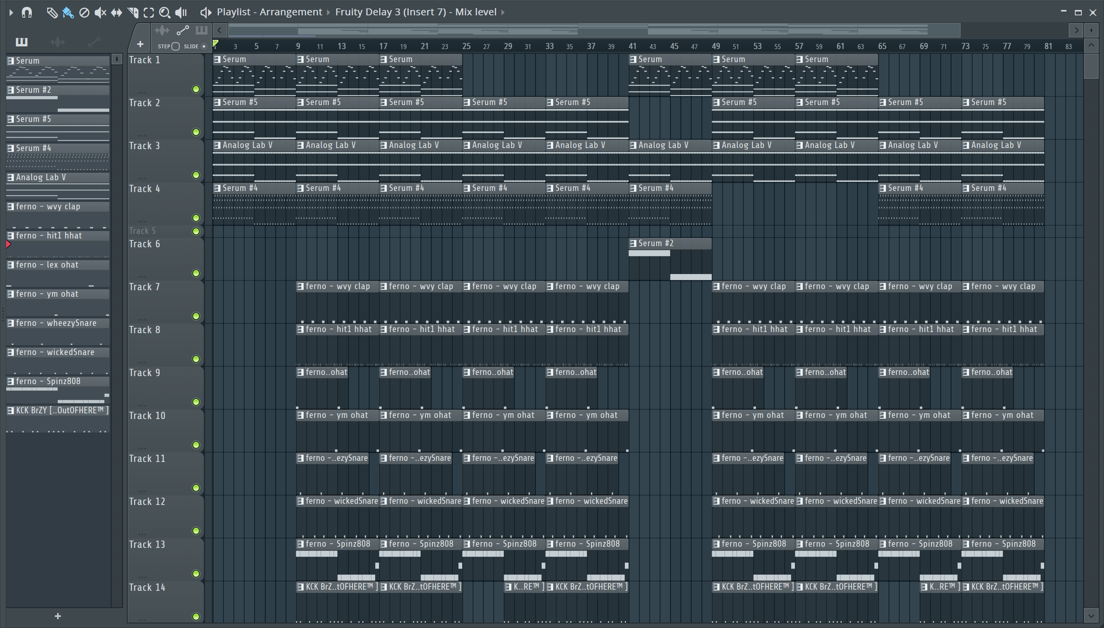Select the Slip tool

[x=117, y=13]
